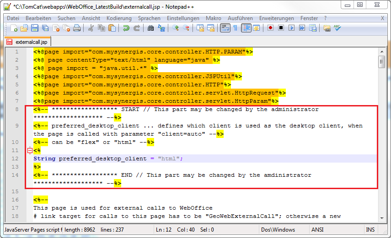
Task: Open the Bearbeiten menu
Action: [x=38, y=18]
